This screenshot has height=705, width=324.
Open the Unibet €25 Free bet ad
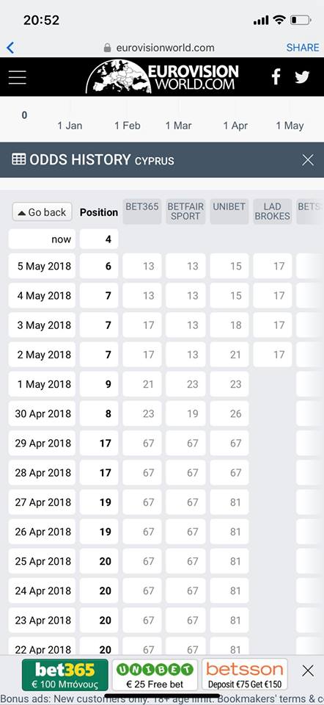coord(155,674)
